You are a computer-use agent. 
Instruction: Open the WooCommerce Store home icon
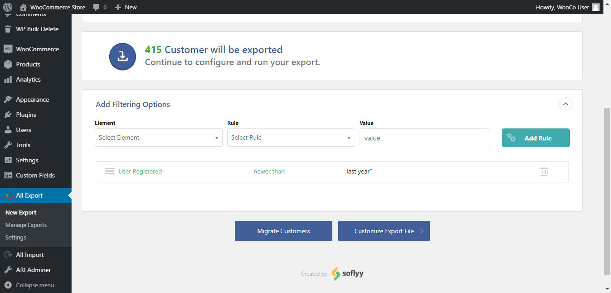(23, 7)
